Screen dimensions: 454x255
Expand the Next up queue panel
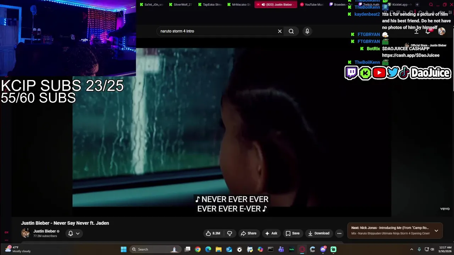point(436,231)
